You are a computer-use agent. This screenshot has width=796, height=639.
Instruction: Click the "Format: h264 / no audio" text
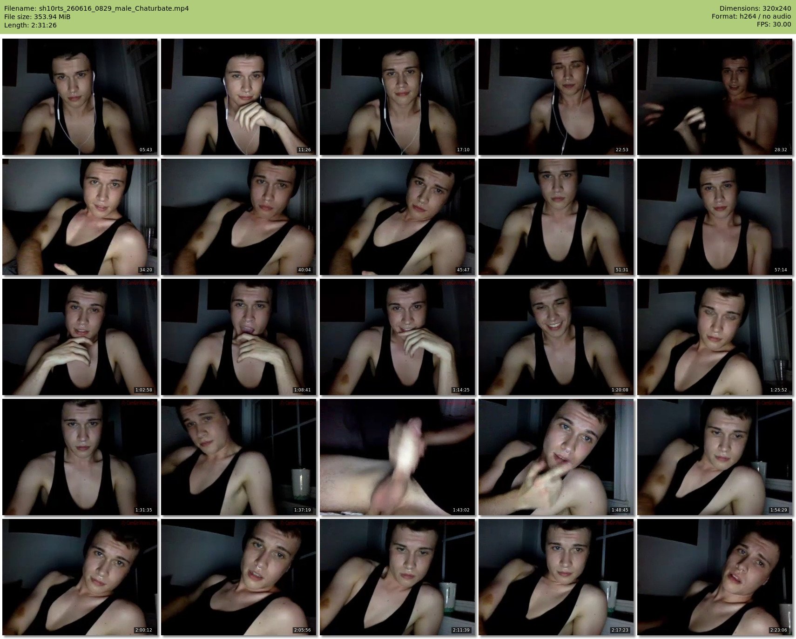[x=751, y=17]
